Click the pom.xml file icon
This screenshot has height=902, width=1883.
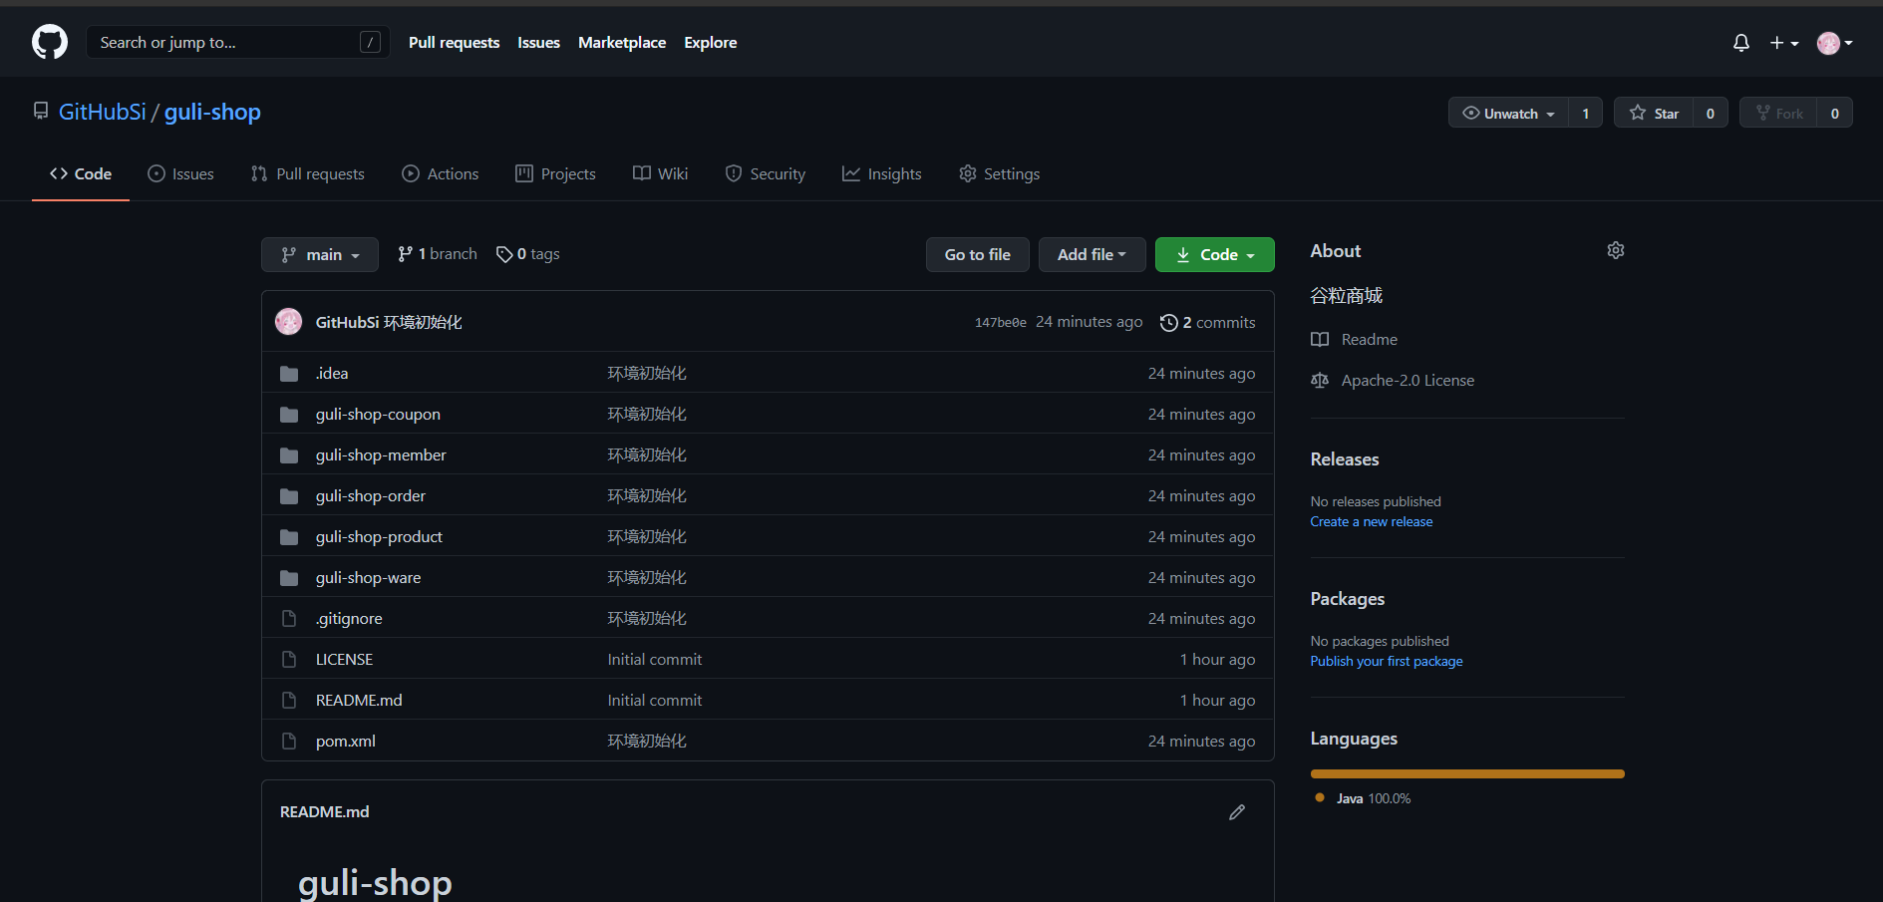pyautogui.click(x=289, y=742)
